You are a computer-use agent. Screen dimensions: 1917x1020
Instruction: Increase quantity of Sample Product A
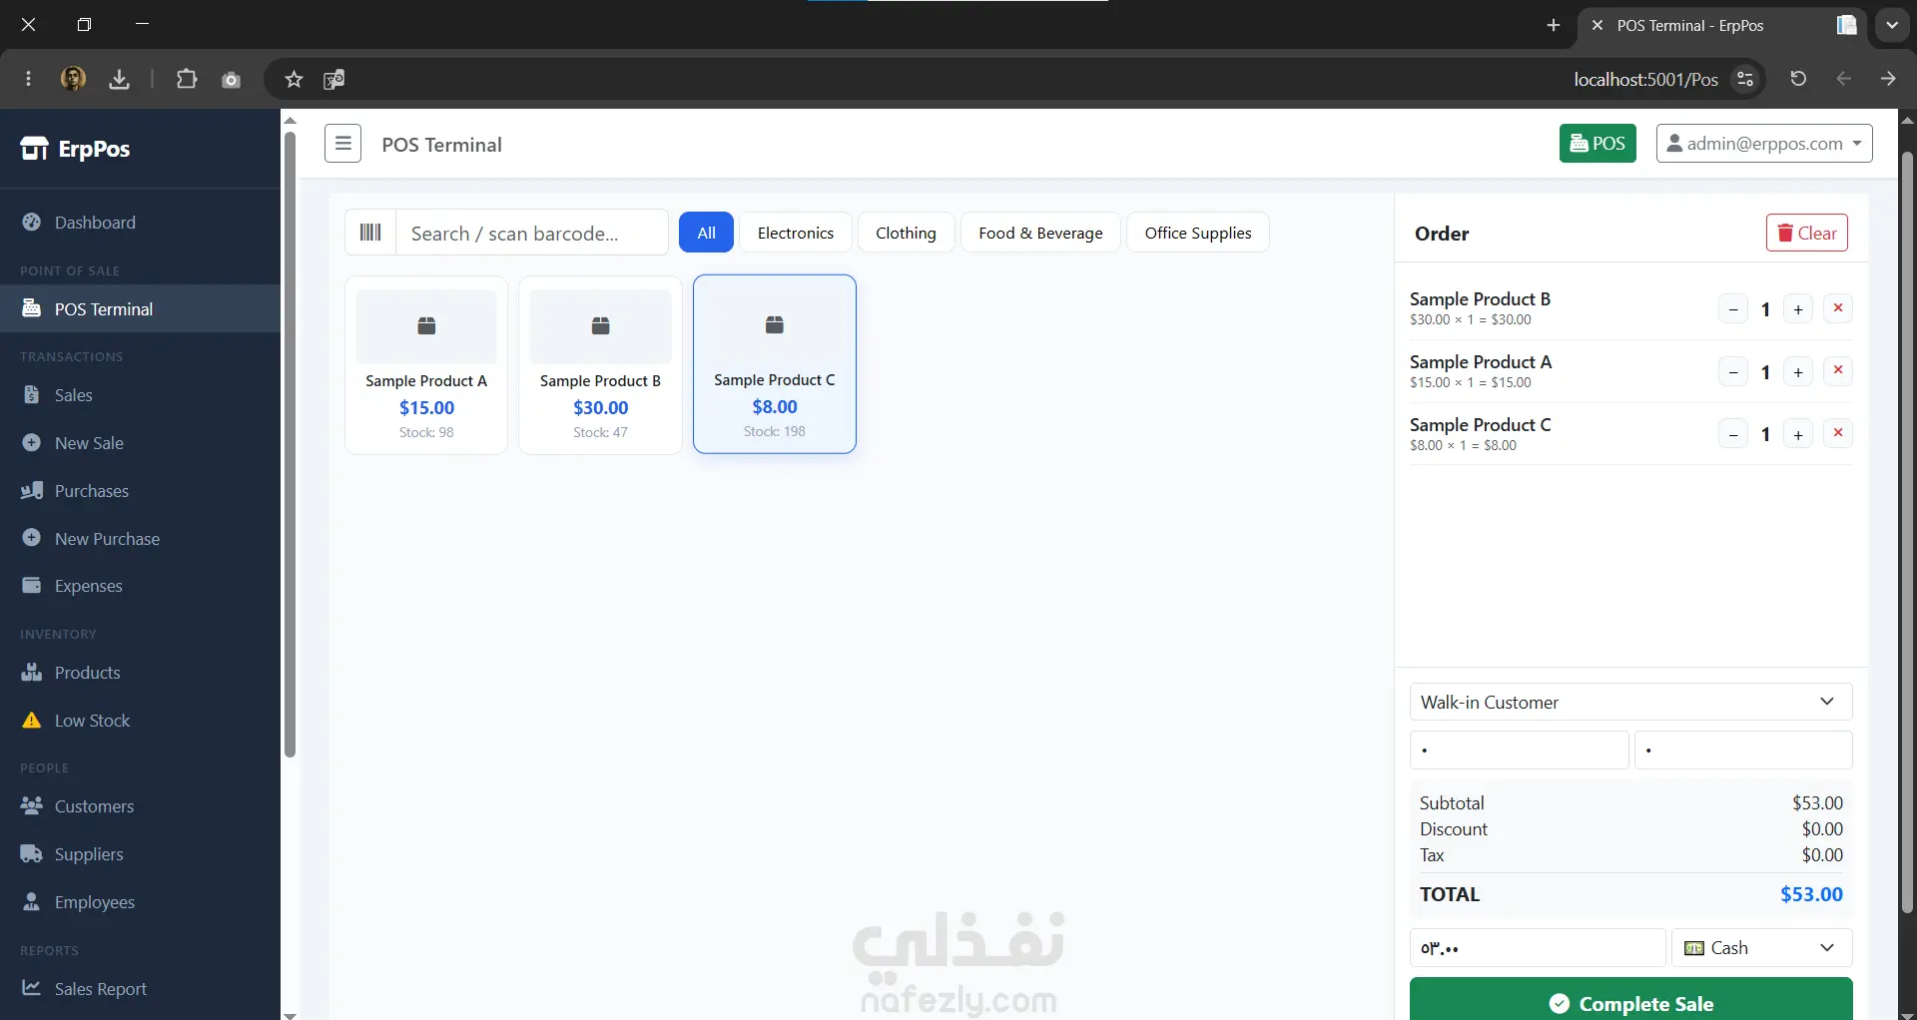tap(1798, 372)
